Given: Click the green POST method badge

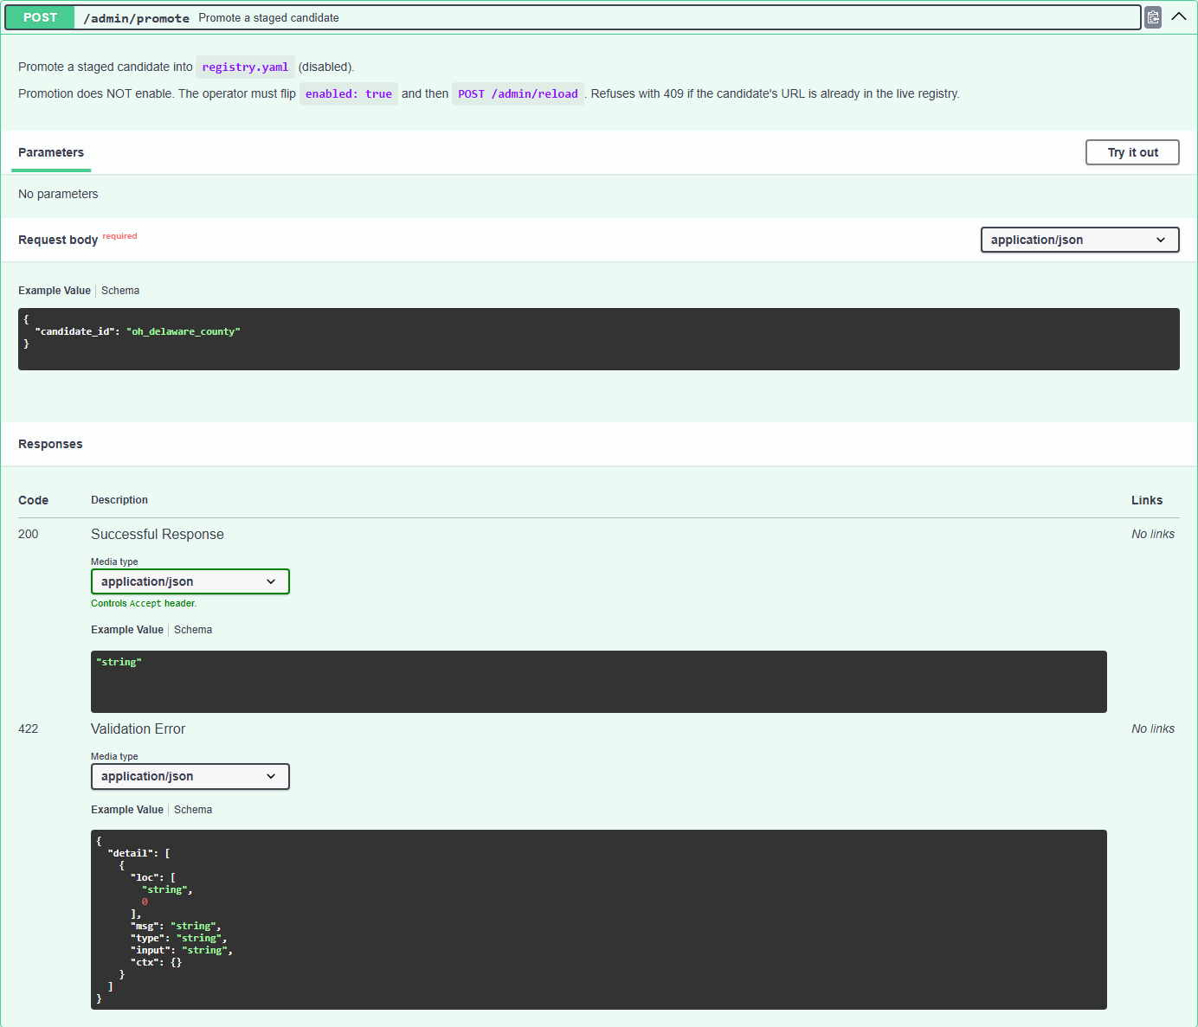Looking at the screenshot, I should coord(40,17).
